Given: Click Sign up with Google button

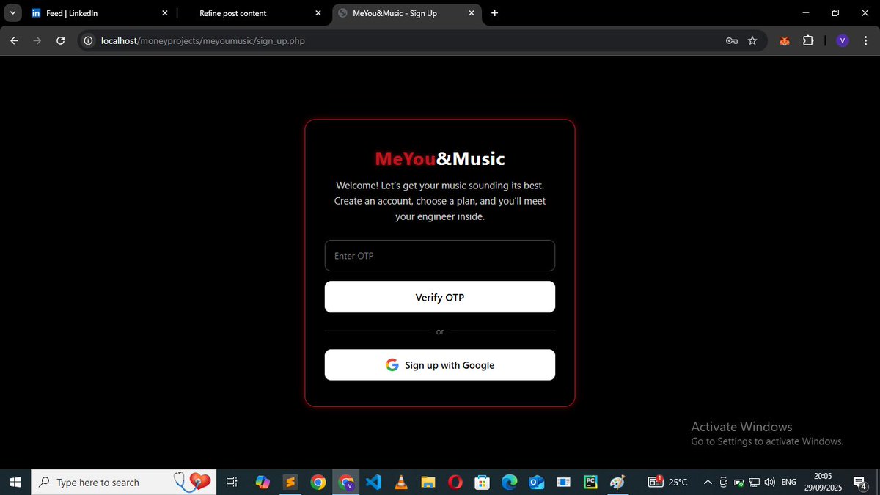Looking at the screenshot, I should (x=440, y=365).
